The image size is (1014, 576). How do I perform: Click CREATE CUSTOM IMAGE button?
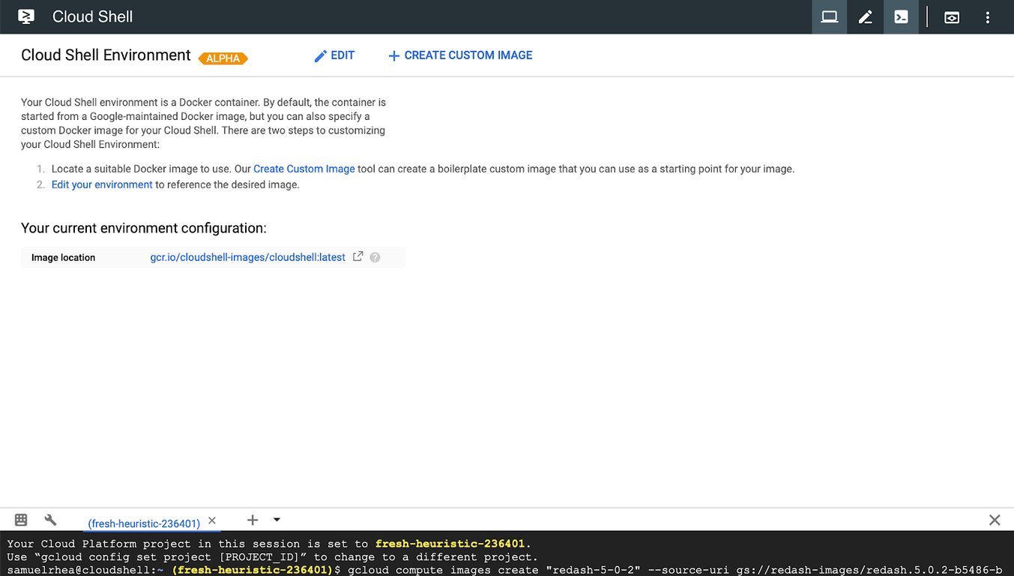460,55
